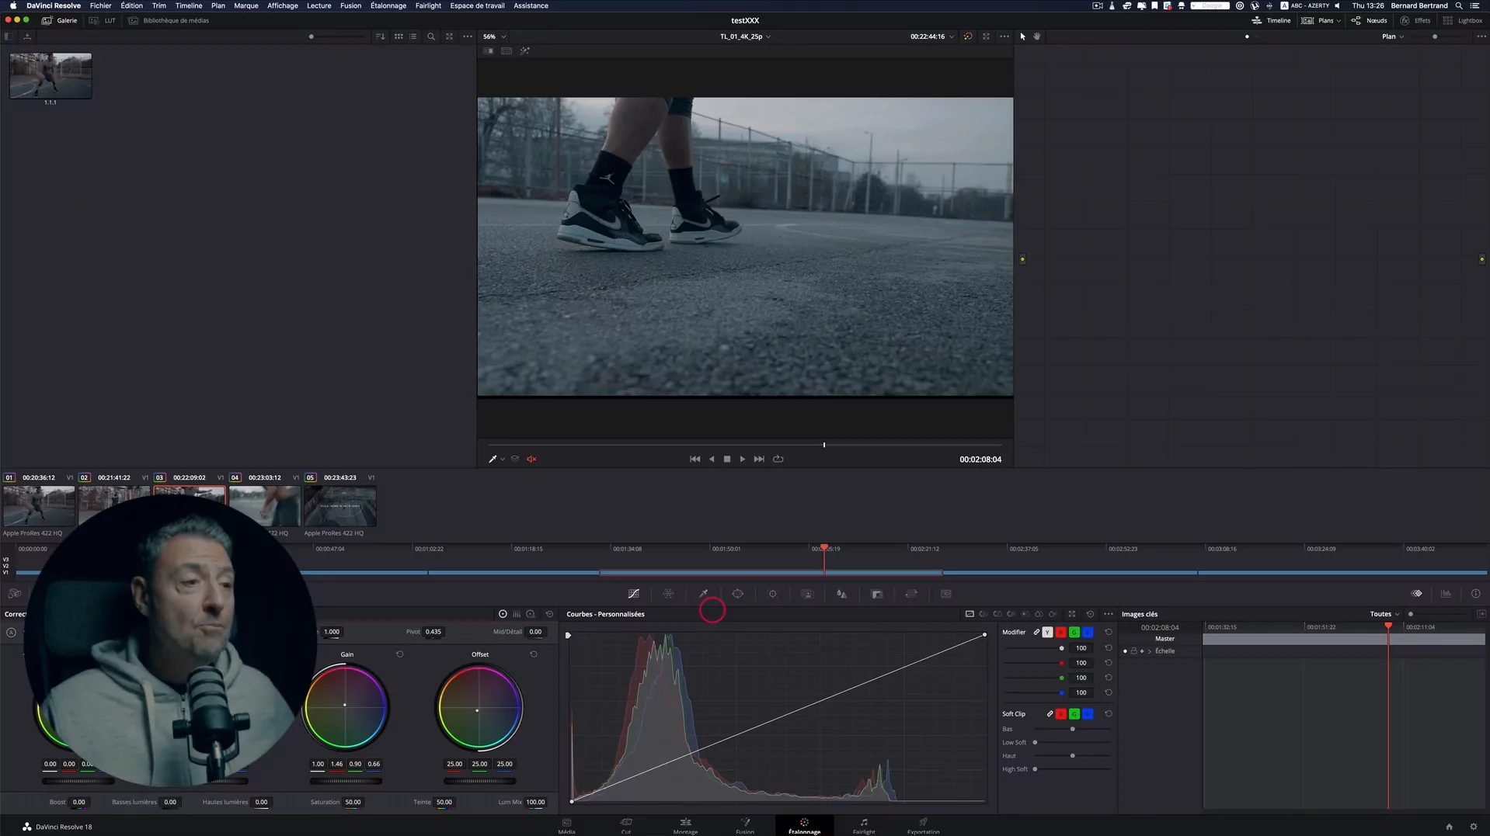1490x836 pixels.
Task: Click the Pivot value field 0.435
Action: point(433,632)
